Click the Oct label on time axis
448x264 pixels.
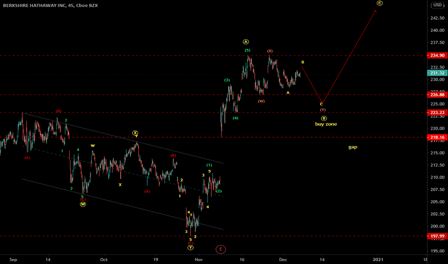pos(104,260)
